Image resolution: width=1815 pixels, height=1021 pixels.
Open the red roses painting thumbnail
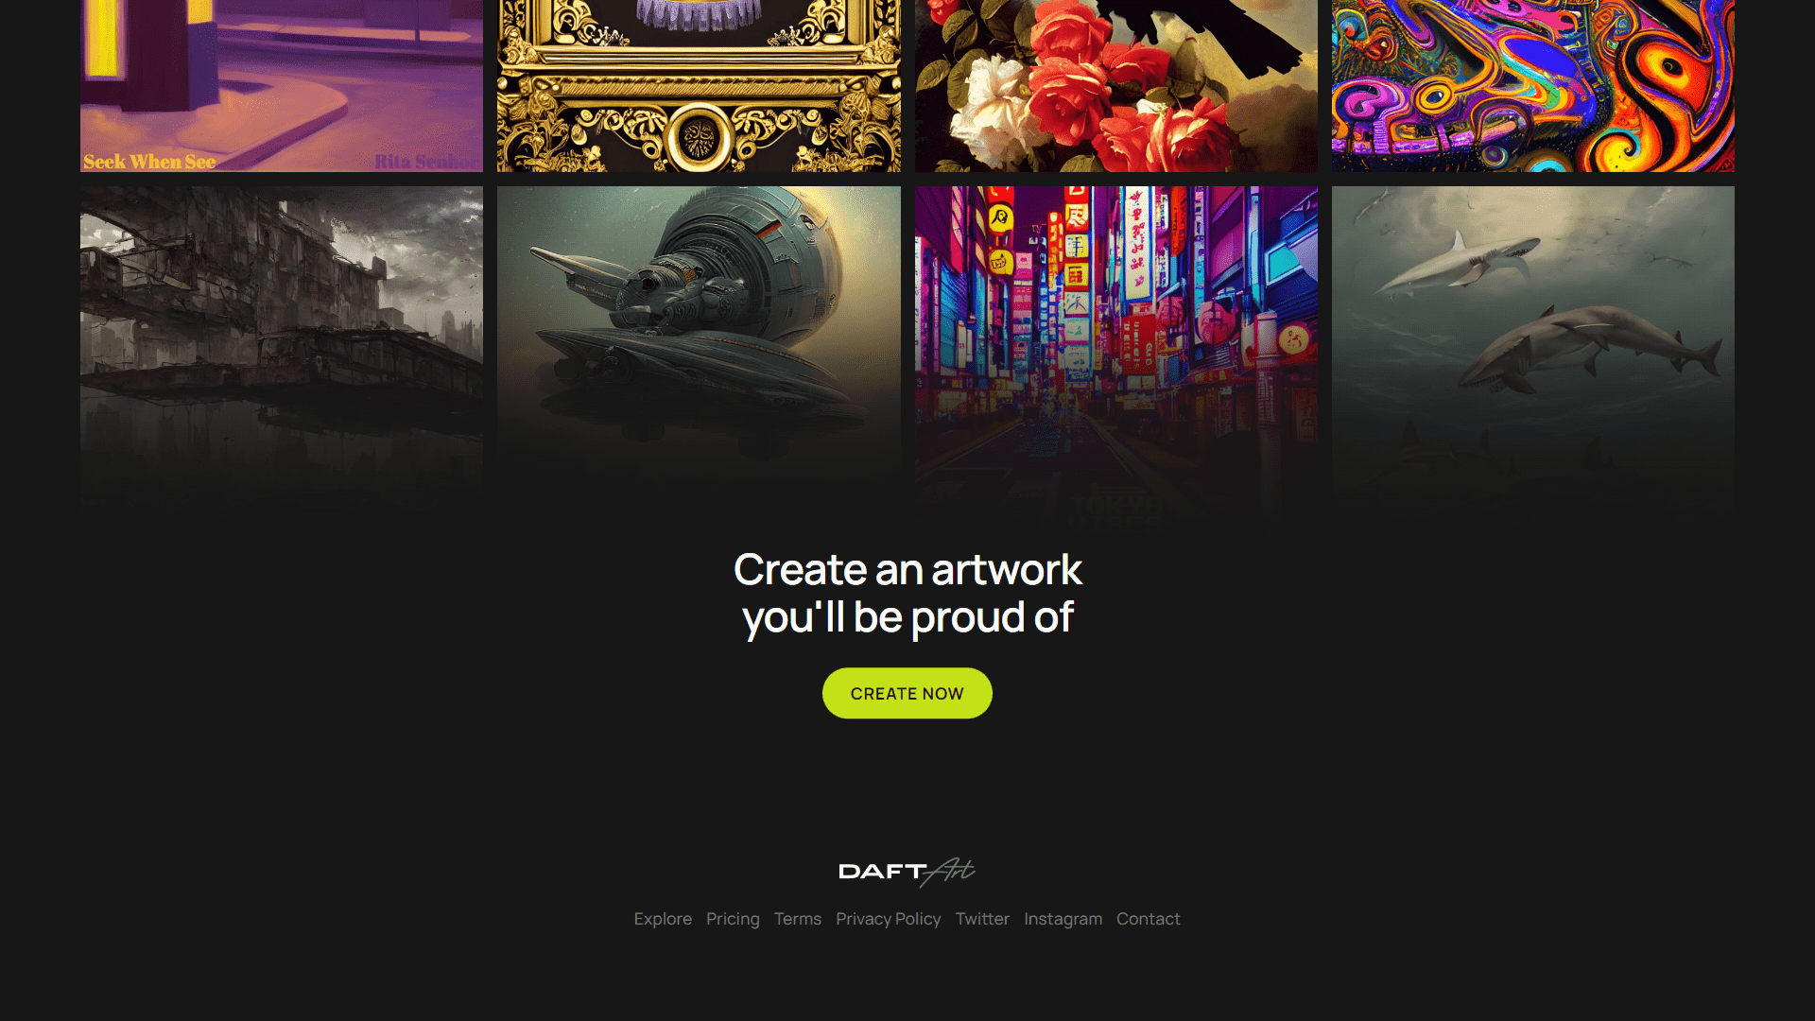[x=1115, y=86]
